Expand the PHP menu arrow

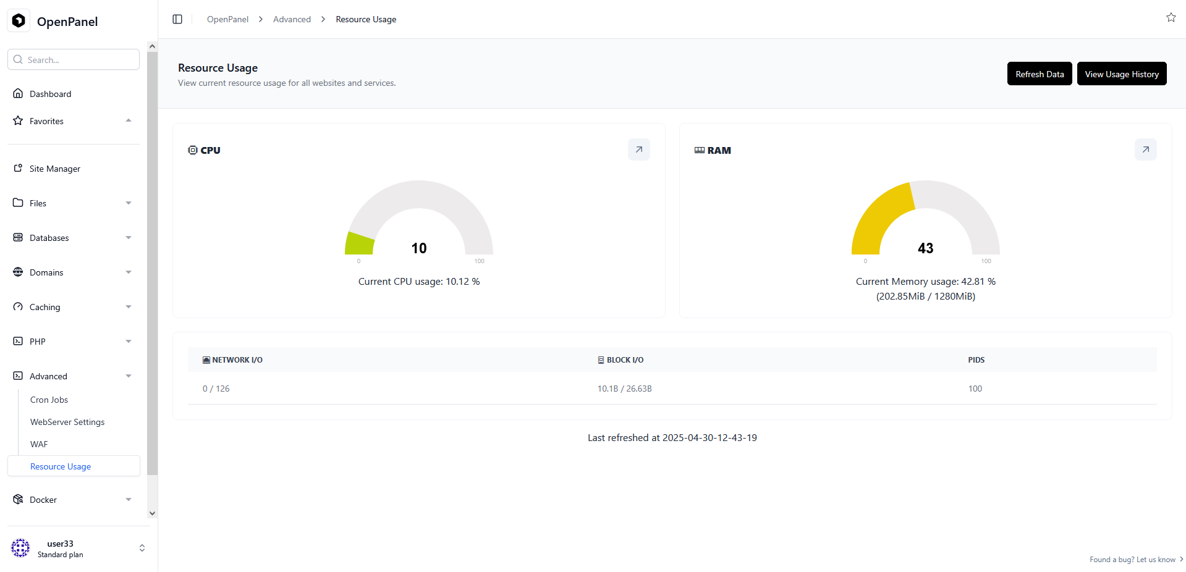tap(129, 342)
